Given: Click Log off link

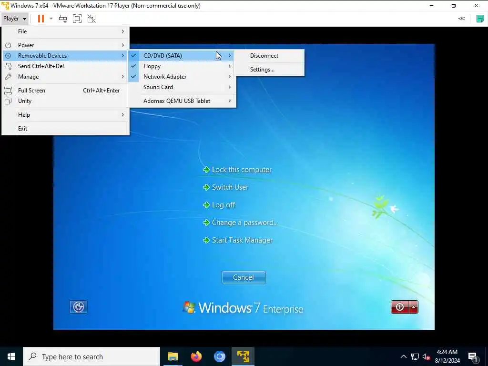Looking at the screenshot, I should click(x=219, y=205).
